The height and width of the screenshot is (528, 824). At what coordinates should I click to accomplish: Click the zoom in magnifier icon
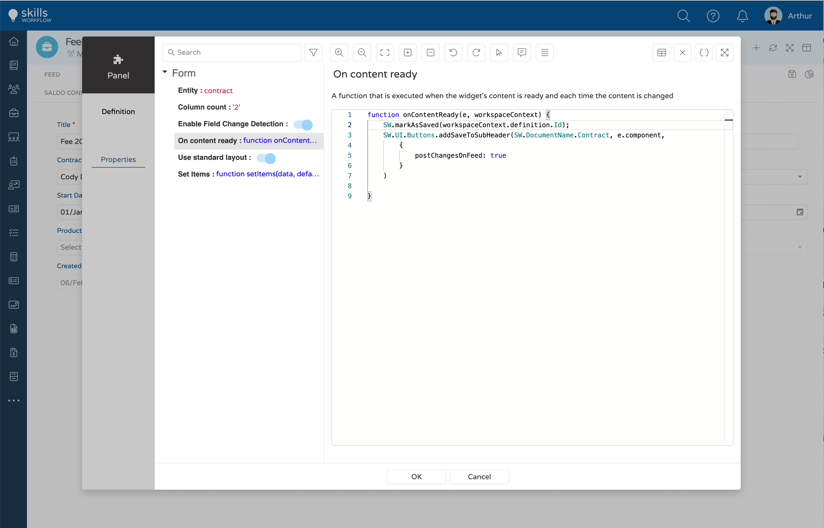pos(339,52)
